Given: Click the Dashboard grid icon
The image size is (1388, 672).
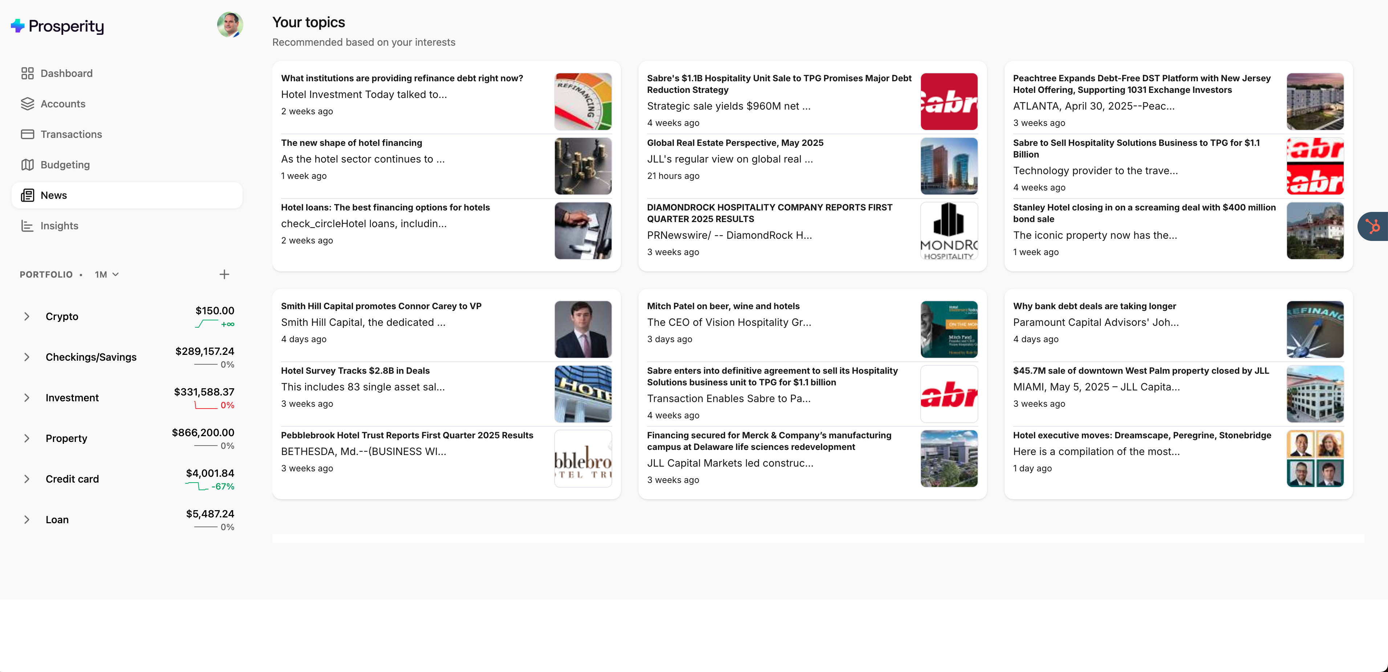Looking at the screenshot, I should coord(28,73).
